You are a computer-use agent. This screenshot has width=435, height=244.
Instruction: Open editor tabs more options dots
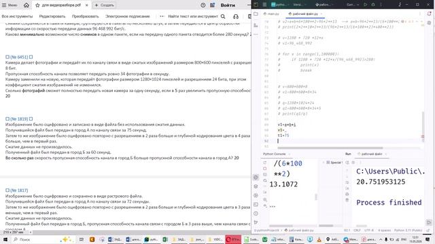click(x=420, y=14)
